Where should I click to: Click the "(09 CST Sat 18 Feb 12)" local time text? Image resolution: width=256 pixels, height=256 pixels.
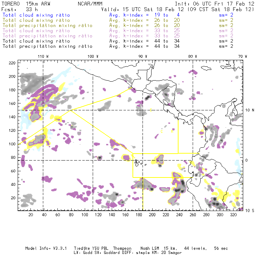pyautogui.click(x=221, y=9)
